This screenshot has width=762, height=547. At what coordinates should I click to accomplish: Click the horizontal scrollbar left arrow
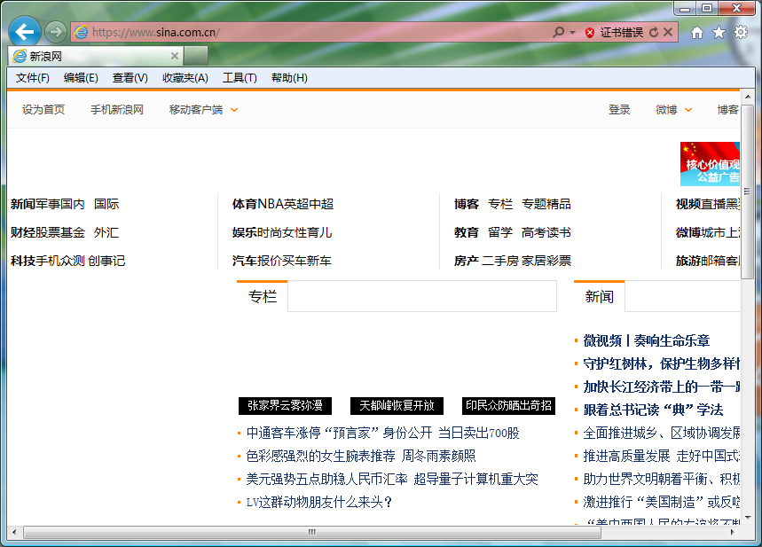point(14,533)
